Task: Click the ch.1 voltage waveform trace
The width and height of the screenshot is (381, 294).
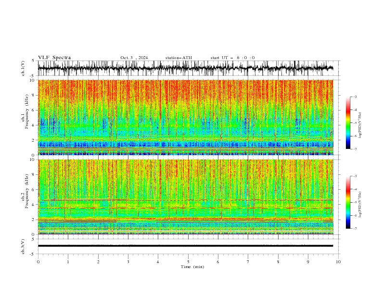Action: 186,68
